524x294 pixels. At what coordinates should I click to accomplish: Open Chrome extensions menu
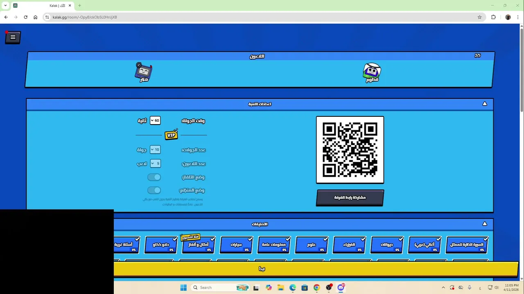click(493, 17)
